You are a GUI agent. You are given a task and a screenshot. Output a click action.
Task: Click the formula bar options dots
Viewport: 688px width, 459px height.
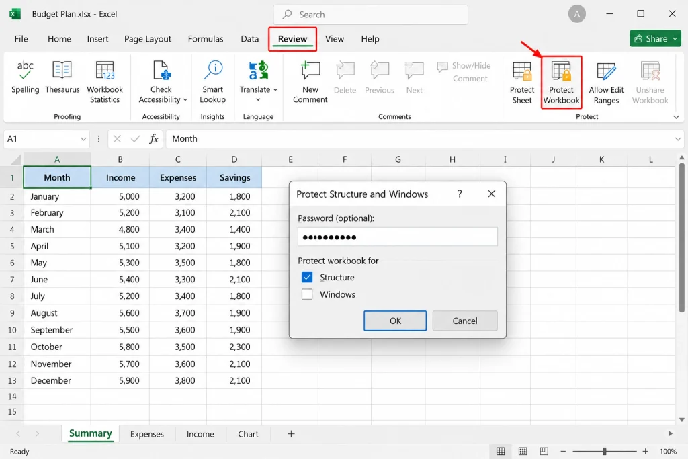click(99, 139)
